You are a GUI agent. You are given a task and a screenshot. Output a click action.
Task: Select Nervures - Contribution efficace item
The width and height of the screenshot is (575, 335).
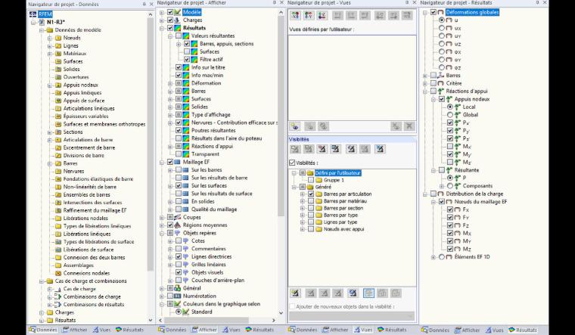[235, 123]
